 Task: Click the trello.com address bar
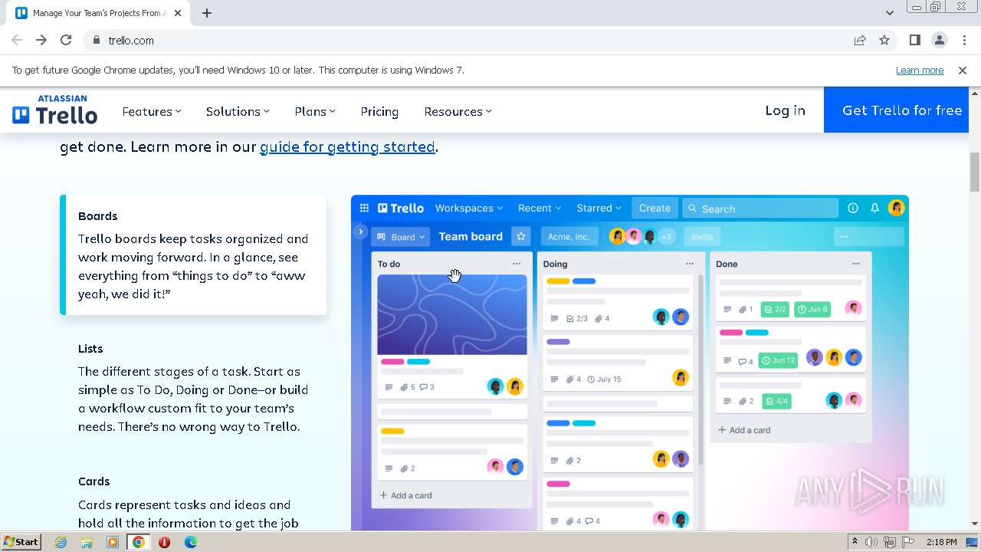click(468, 40)
